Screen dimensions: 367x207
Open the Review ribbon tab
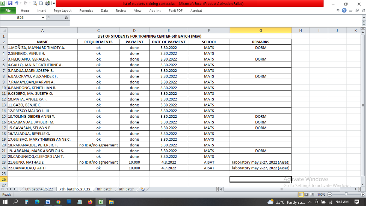coord(121,11)
